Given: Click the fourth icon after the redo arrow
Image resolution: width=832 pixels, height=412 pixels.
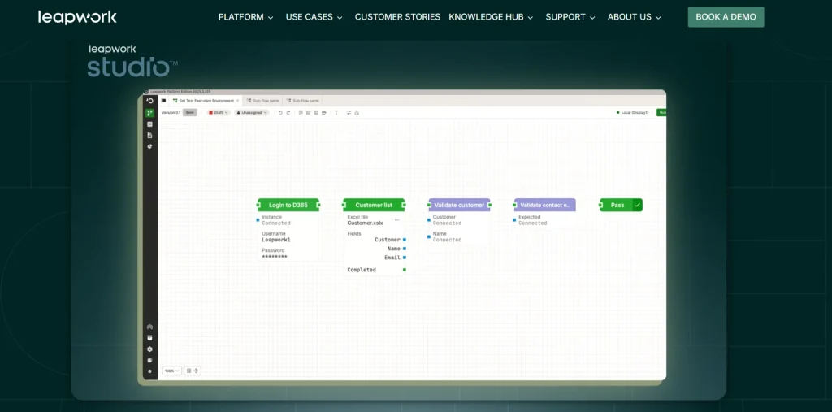Looking at the screenshot, I should pyautogui.click(x=324, y=113).
